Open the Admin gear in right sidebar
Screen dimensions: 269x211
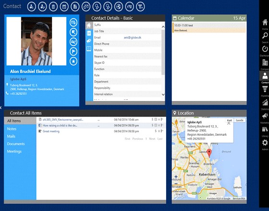pos(265,144)
